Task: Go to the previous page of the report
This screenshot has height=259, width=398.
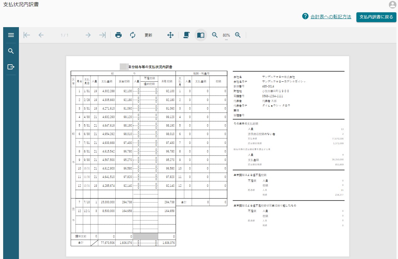Action: click(41, 35)
